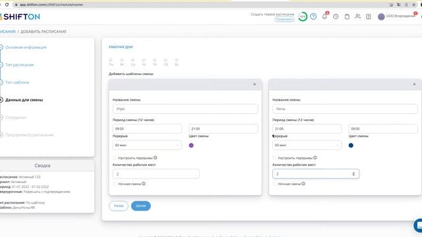The width and height of the screenshot is (422, 237).
Task: Edit the shift name field 'Ночь'
Action: point(345,109)
